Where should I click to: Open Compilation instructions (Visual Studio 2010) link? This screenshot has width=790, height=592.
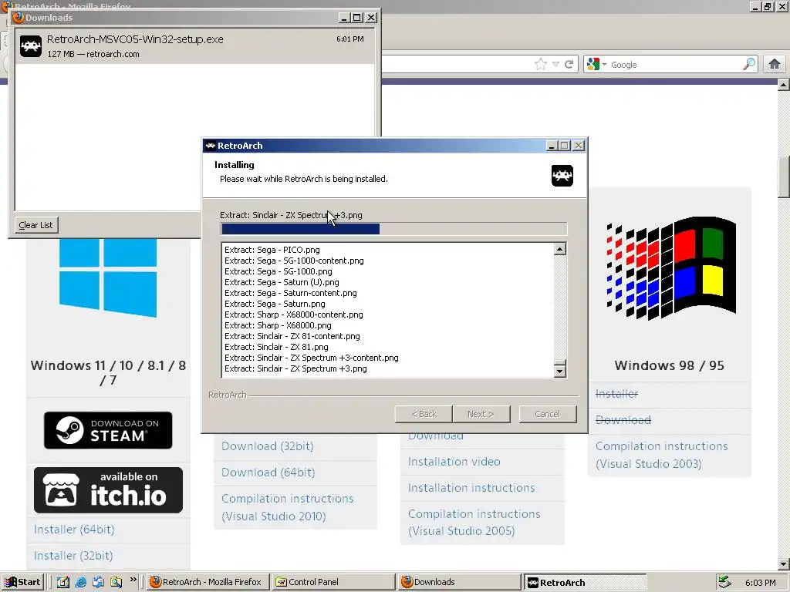(x=288, y=507)
